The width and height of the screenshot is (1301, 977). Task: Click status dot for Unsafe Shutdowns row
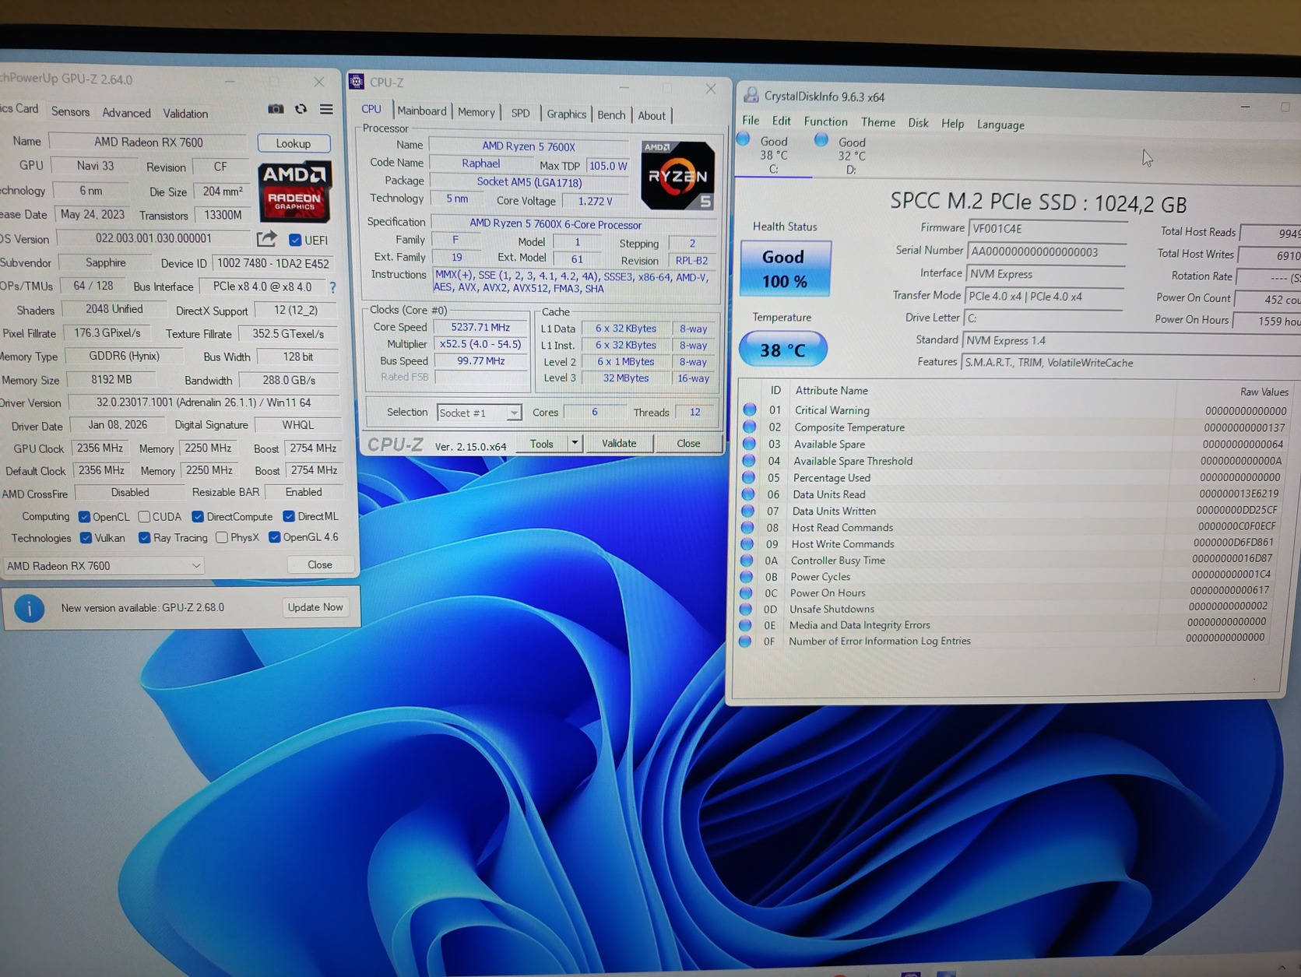point(746,609)
